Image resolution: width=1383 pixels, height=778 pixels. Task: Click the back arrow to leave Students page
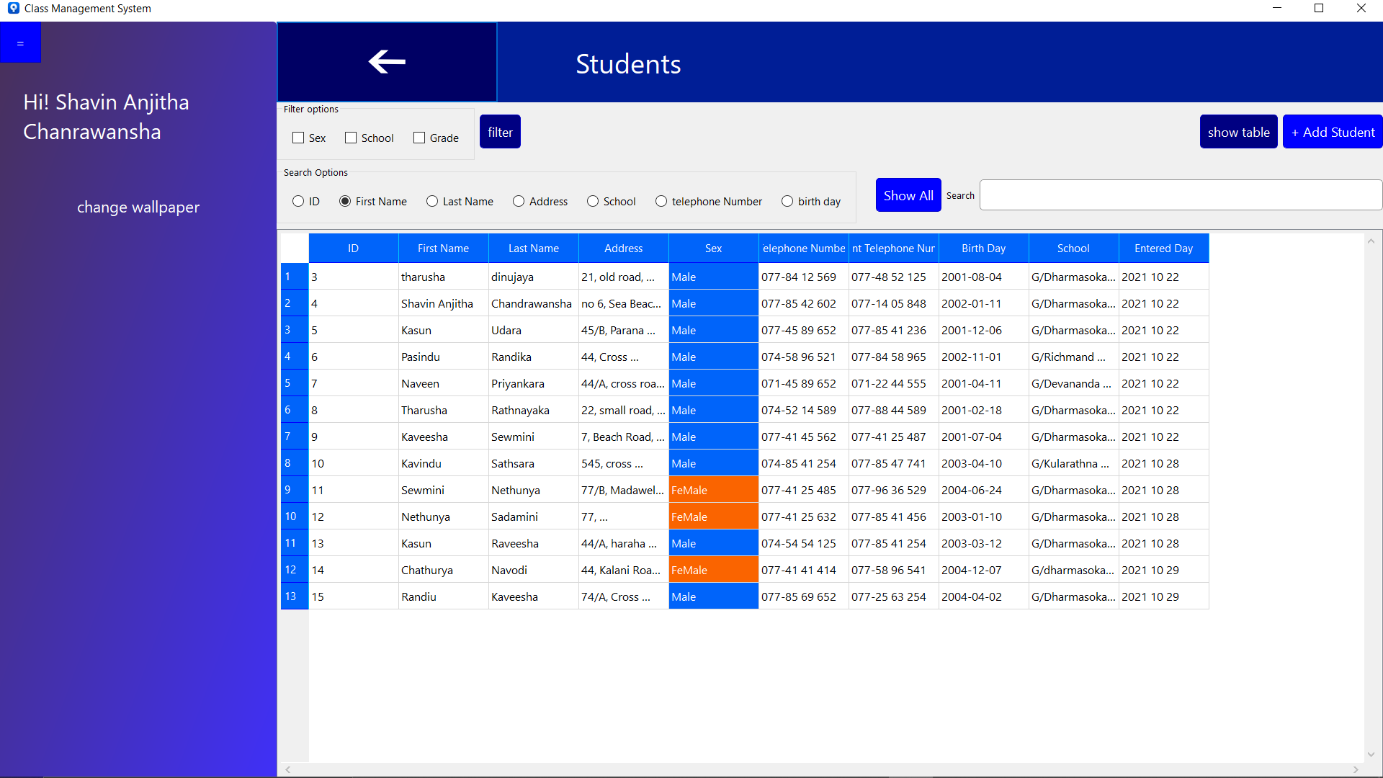tap(387, 62)
